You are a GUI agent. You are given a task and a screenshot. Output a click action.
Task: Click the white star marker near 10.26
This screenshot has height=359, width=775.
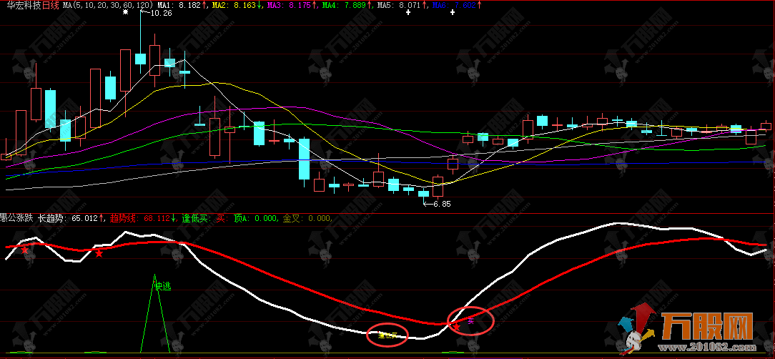126,12
